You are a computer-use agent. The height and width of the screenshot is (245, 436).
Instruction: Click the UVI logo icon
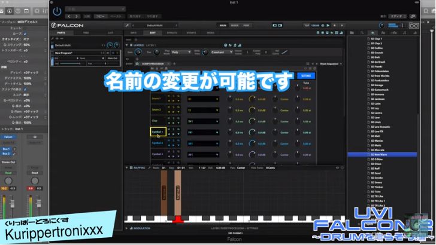tap(414, 26)
